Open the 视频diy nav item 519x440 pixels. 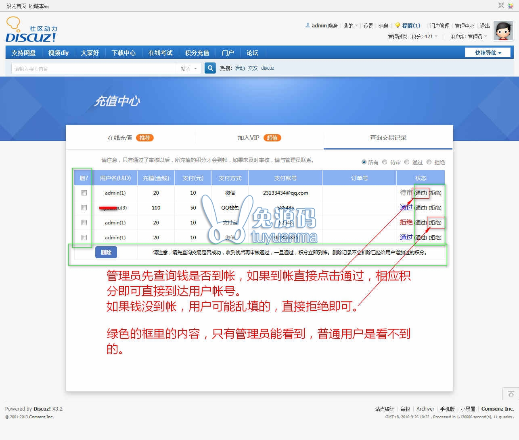coord(59,53)
